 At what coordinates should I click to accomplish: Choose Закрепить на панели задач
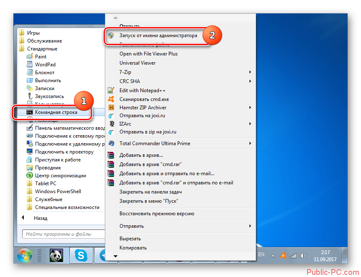(150, 192)
